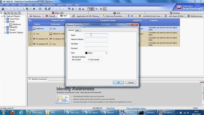The width and height of the screenshot is (204, 115).
Task: Select NAT rule number 2 cell
Action: coord(31,34)
